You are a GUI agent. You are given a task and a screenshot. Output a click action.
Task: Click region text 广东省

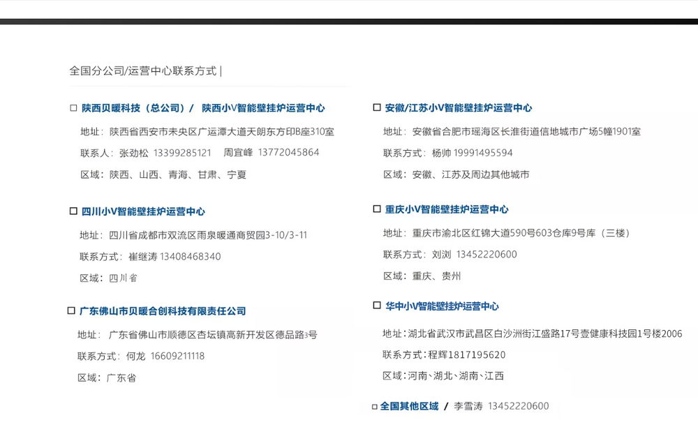[121, 378]
